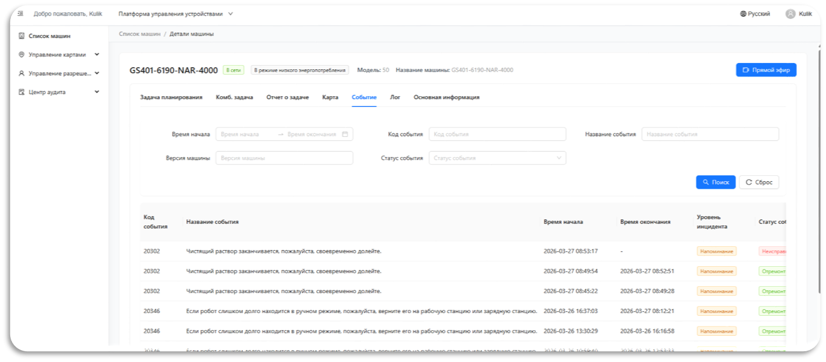
Task: Click the Время окончания date input
Action: point(311,134)
